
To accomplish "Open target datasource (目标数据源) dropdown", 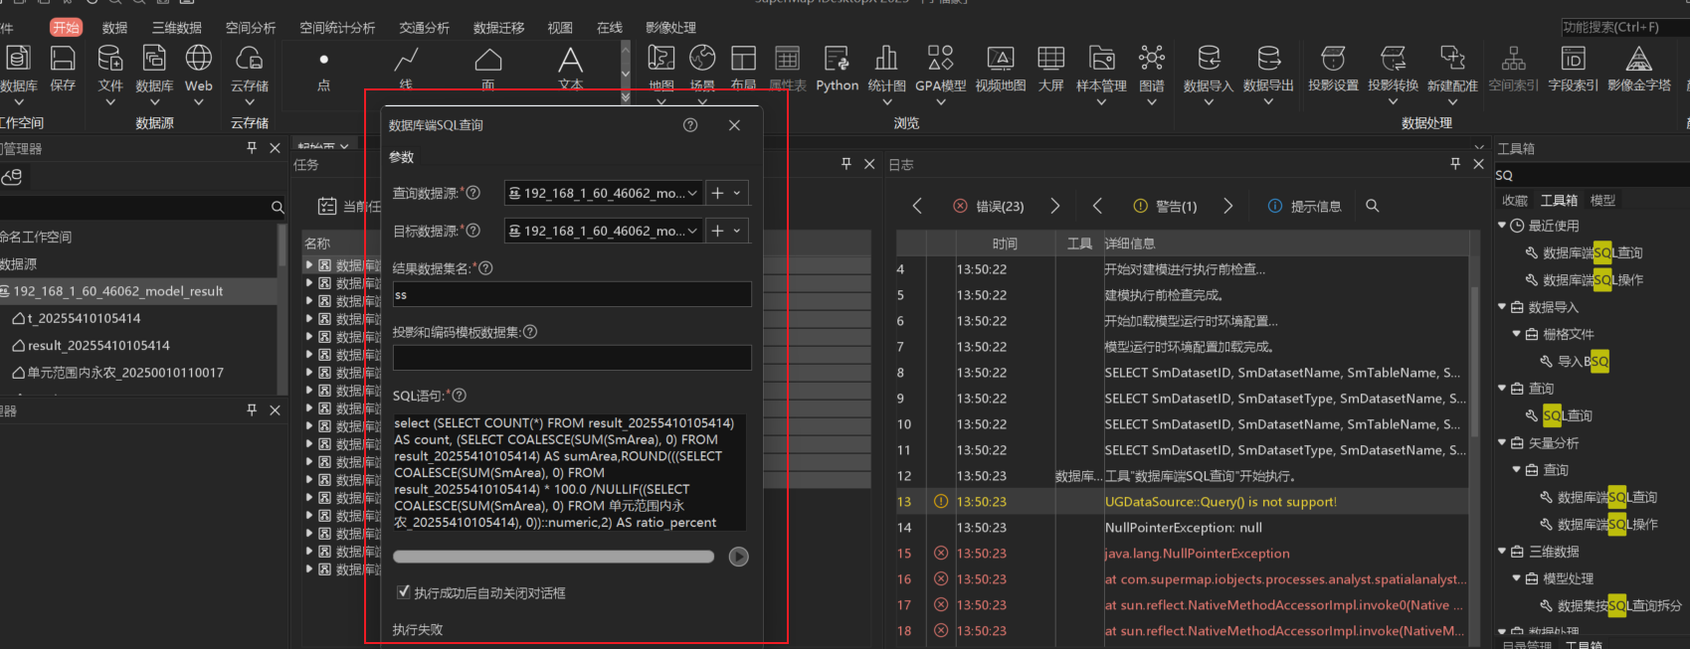I will pos(605,231).
